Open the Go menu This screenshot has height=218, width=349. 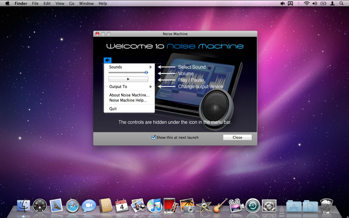click(x=72, y=4)
